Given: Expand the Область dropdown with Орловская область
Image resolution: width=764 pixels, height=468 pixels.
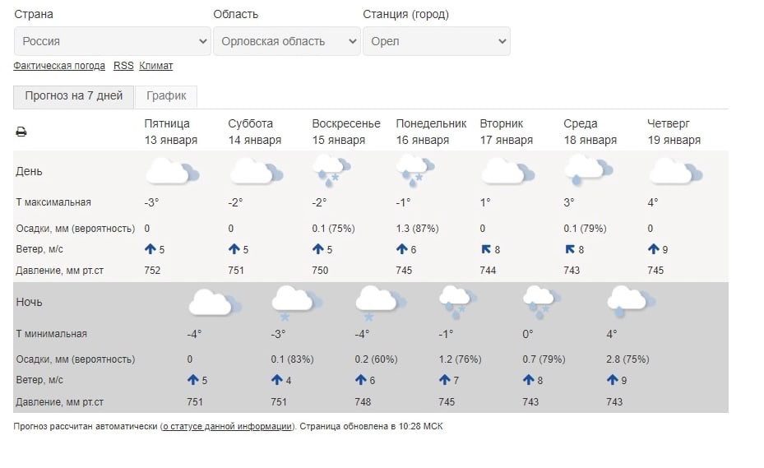Looking at the screenshot, I should tap(287, 41).
